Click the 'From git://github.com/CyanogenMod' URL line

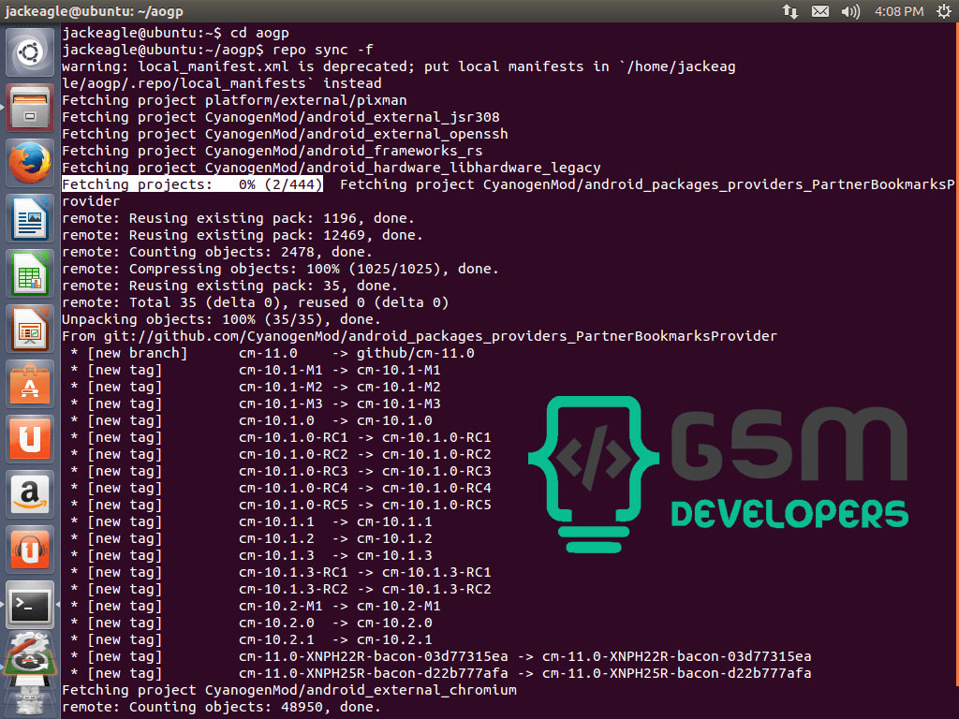click(420, 336)
